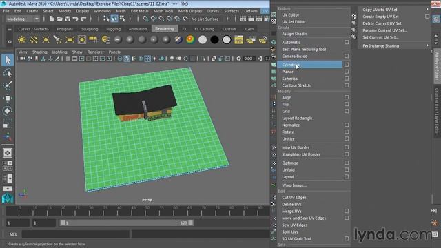Open the viewport View menu
The image size is (441, 248).
pos(23,52)
